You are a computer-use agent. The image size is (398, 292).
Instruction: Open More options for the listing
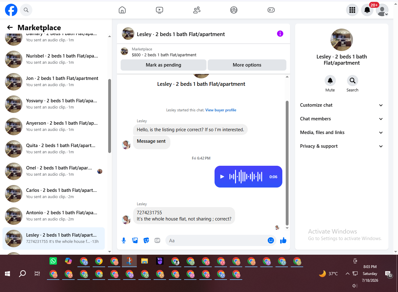coord(247,65)
